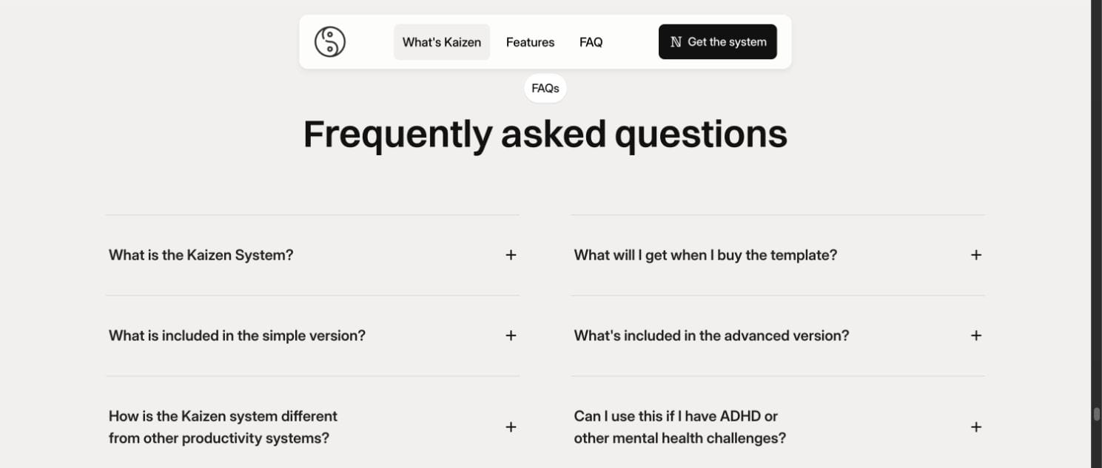Open FAQ from the top navigation
The height and width of the screenshot is (468, 1102).
point(591,42)
